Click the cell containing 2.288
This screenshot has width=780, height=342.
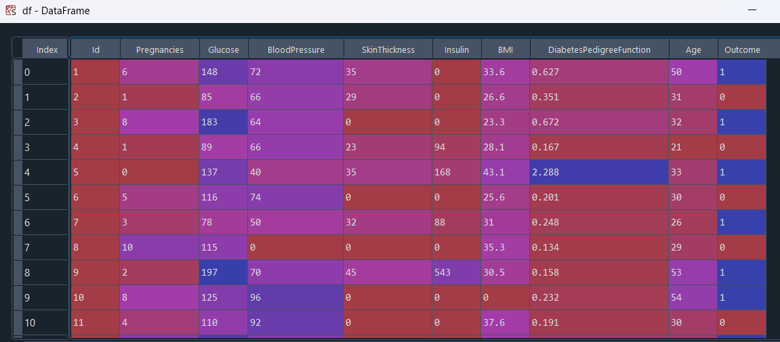click(599, 173)
